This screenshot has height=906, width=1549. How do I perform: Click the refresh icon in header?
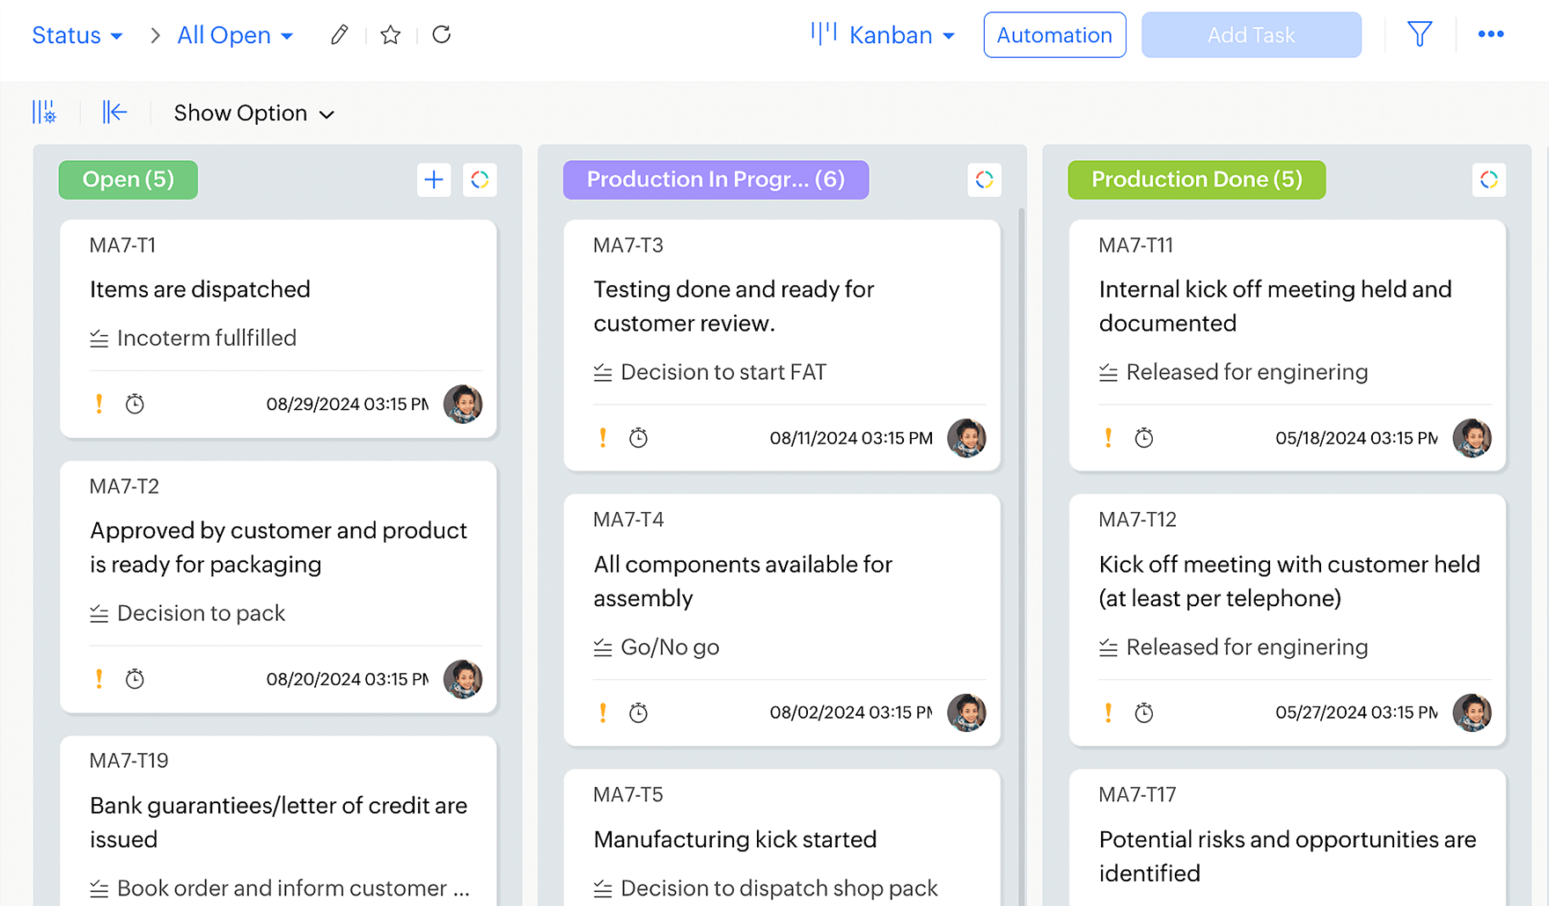pos(442,35)
